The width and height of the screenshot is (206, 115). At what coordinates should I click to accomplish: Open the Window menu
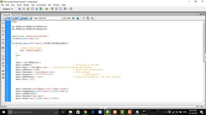click(x=56, y=5)
